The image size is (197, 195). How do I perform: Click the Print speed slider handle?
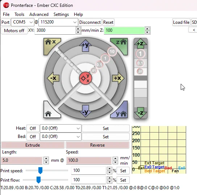coord(40,170)
